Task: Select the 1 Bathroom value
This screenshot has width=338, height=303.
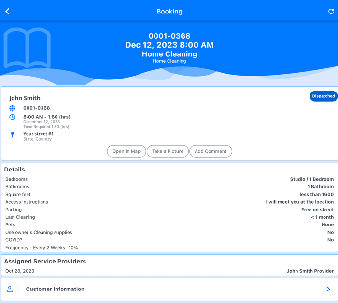Action: (321, 186)
